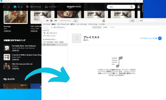
Task: Go back in Amazon Music navigation
Action: [4, 7]
